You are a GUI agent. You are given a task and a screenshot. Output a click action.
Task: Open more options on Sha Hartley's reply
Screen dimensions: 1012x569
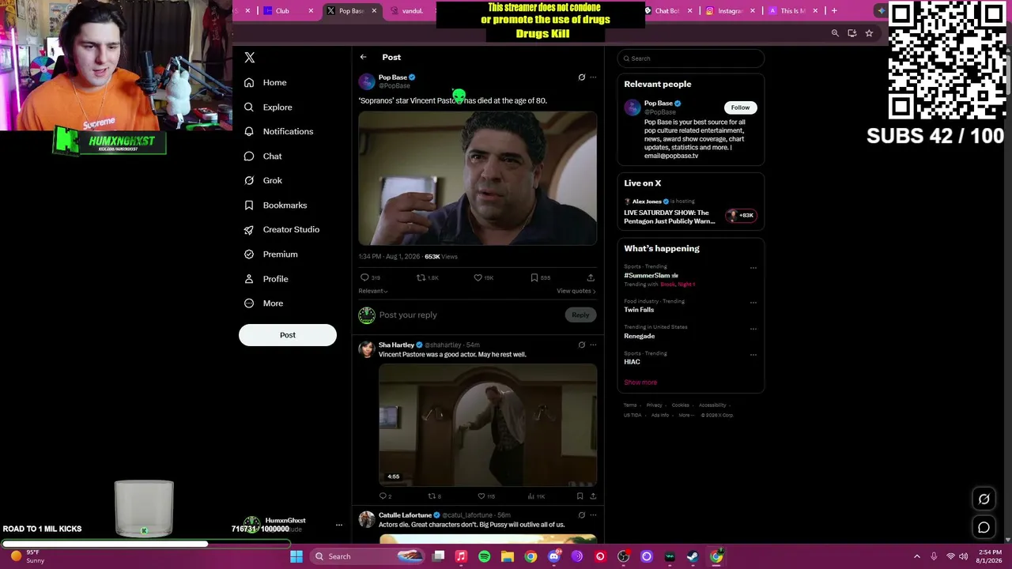tap(593, 345)
